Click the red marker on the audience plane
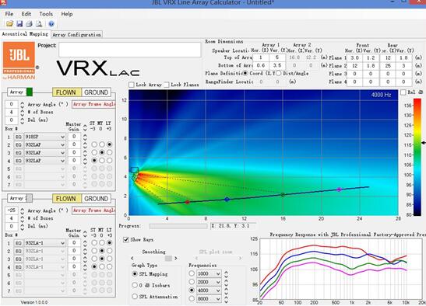The width and height of the screenshot is (426, 306). pos(187,202)
